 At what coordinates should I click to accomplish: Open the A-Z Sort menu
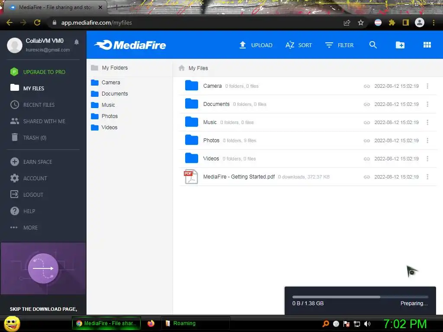coord(299,45)
